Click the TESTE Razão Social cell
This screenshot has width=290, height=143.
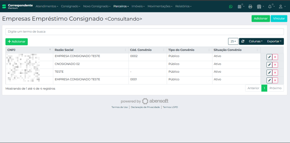[x=91, y=73]
